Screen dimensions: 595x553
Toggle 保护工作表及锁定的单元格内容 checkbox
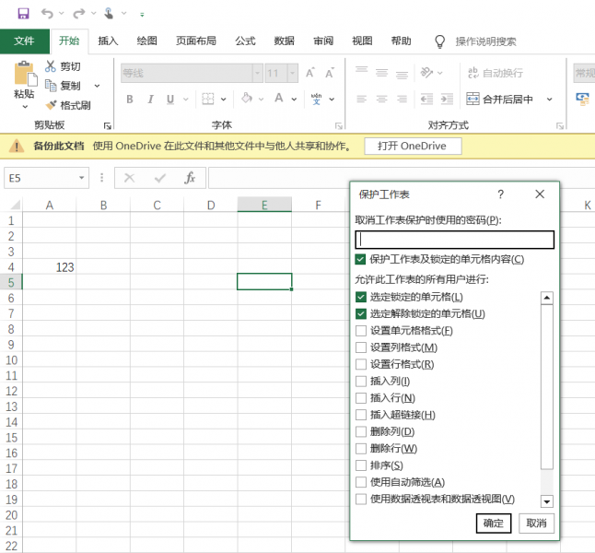(x=360, y=259)
